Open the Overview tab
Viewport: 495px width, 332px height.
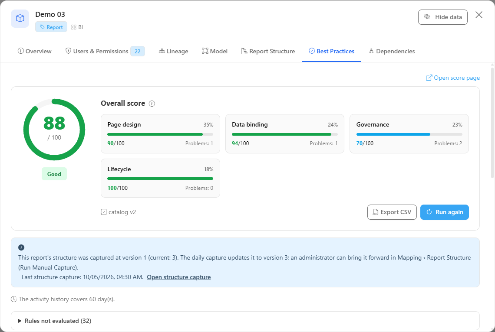[x=34, y=51]
